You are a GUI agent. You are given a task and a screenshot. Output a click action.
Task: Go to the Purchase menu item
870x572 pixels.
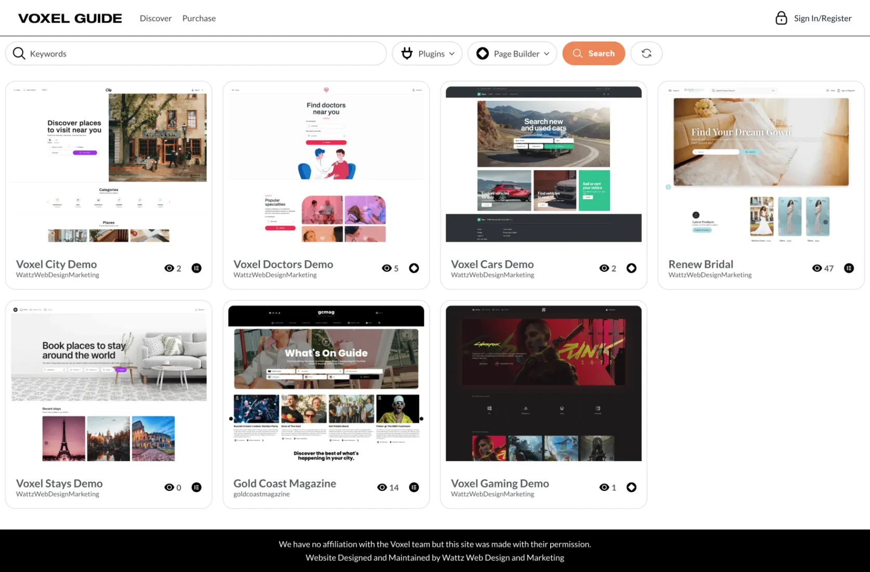[x=199, y=18]
